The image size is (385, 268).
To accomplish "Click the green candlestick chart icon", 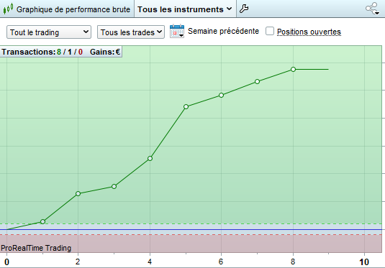I will 8,9.
